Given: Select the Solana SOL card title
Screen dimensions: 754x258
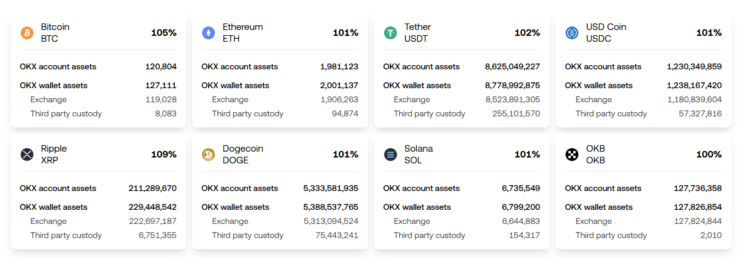Looking at the screenshot, I should (x=418, y=155).
